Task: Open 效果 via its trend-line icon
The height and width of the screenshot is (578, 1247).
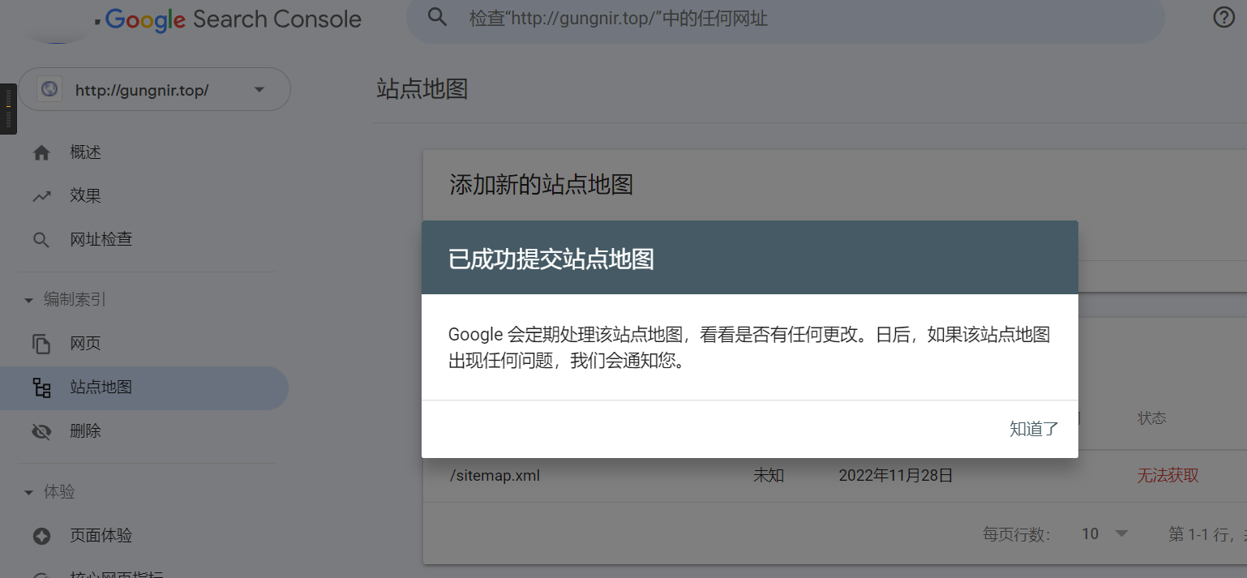Action: tap(41, 196)
